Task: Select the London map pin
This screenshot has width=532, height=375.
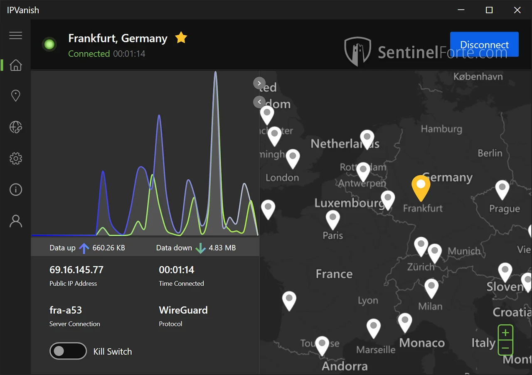Action: pyautogui.click(x=293, y=159)
